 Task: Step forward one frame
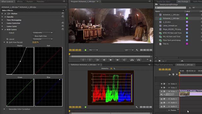tap(117, 60)
